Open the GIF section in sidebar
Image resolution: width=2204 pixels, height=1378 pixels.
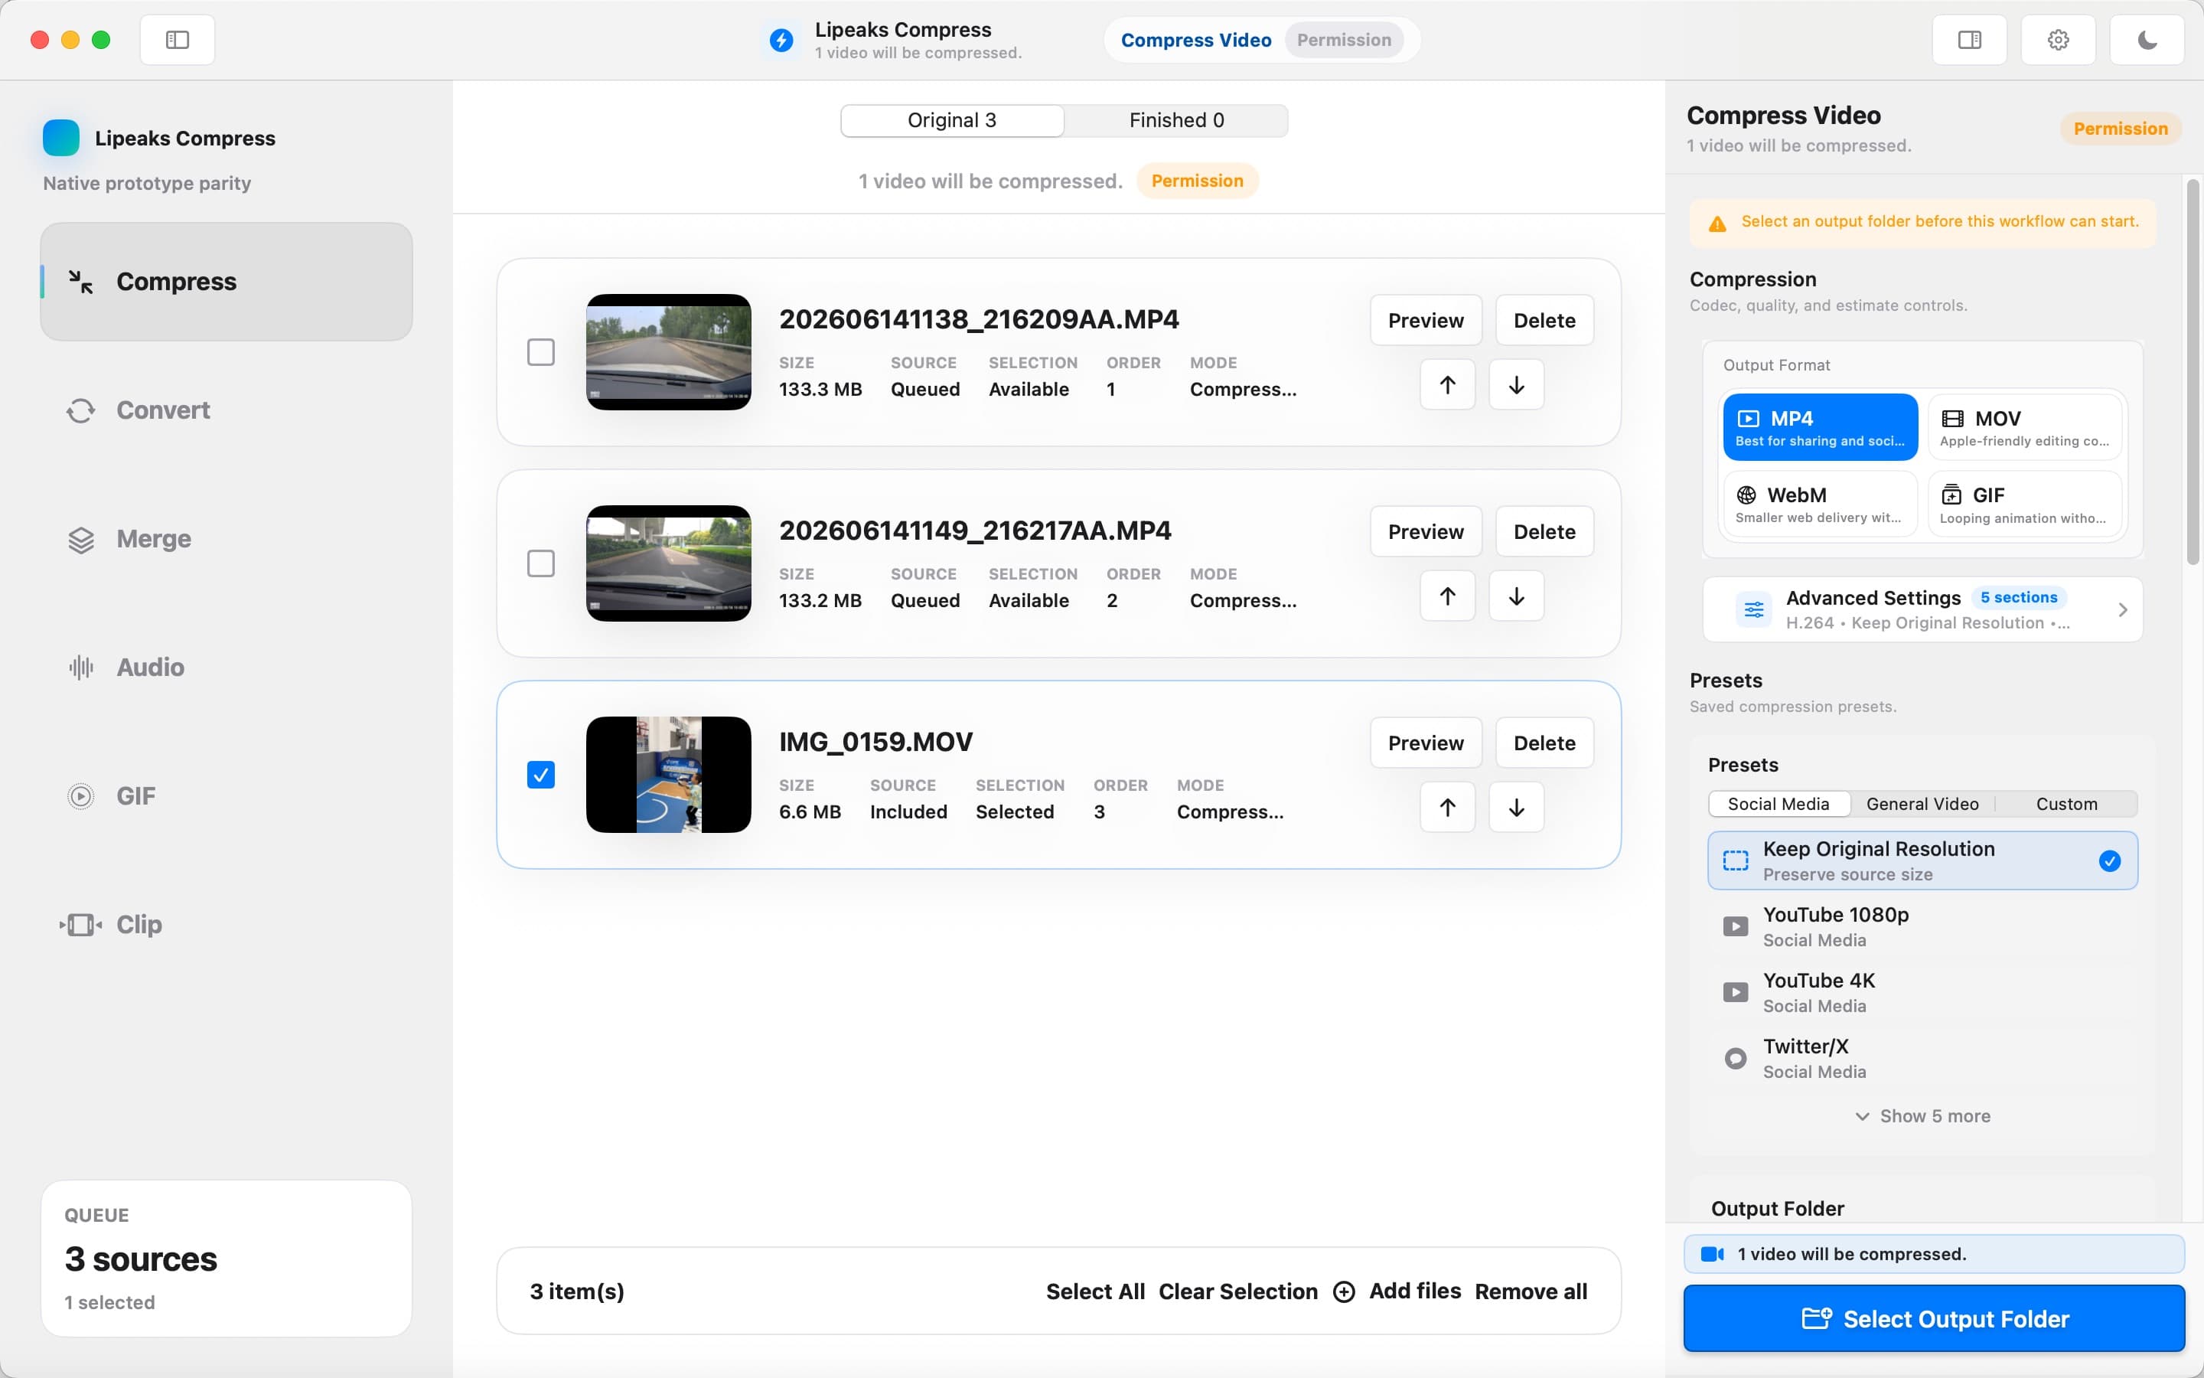[x=226, y=795]
